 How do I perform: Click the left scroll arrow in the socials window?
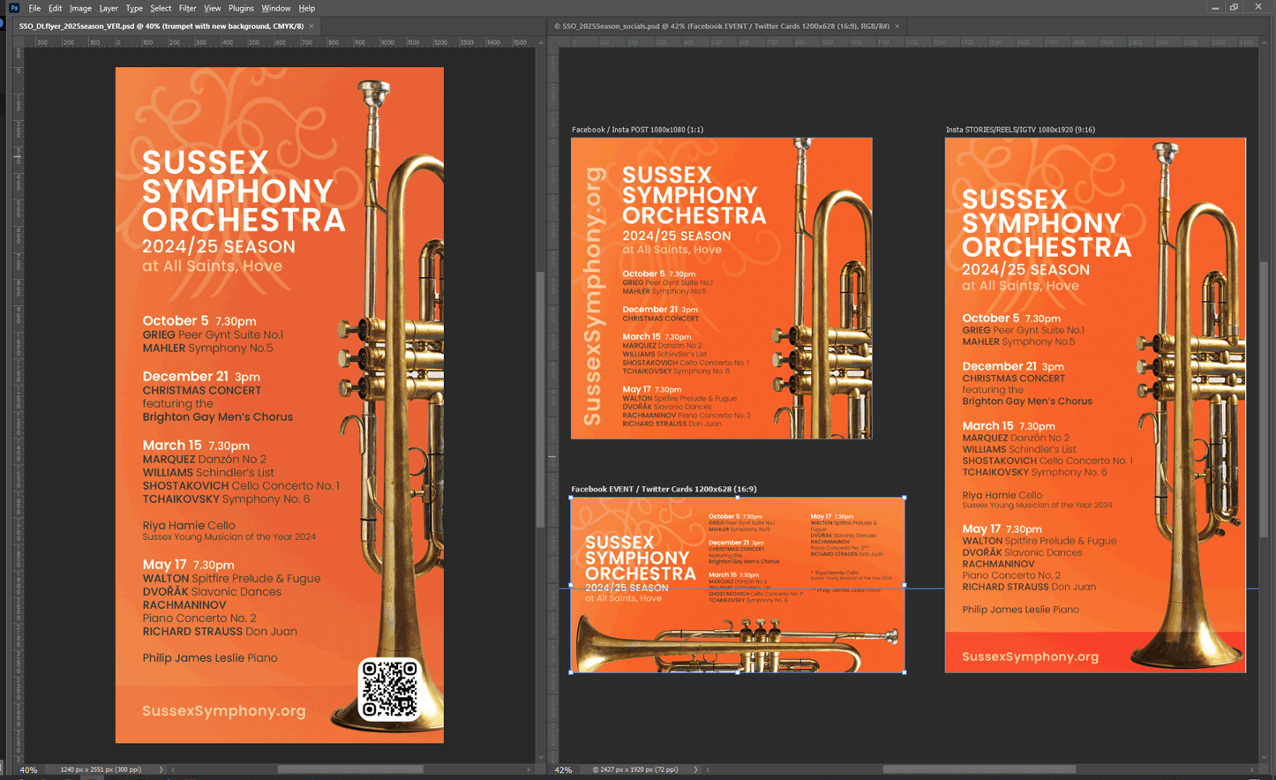708,769
